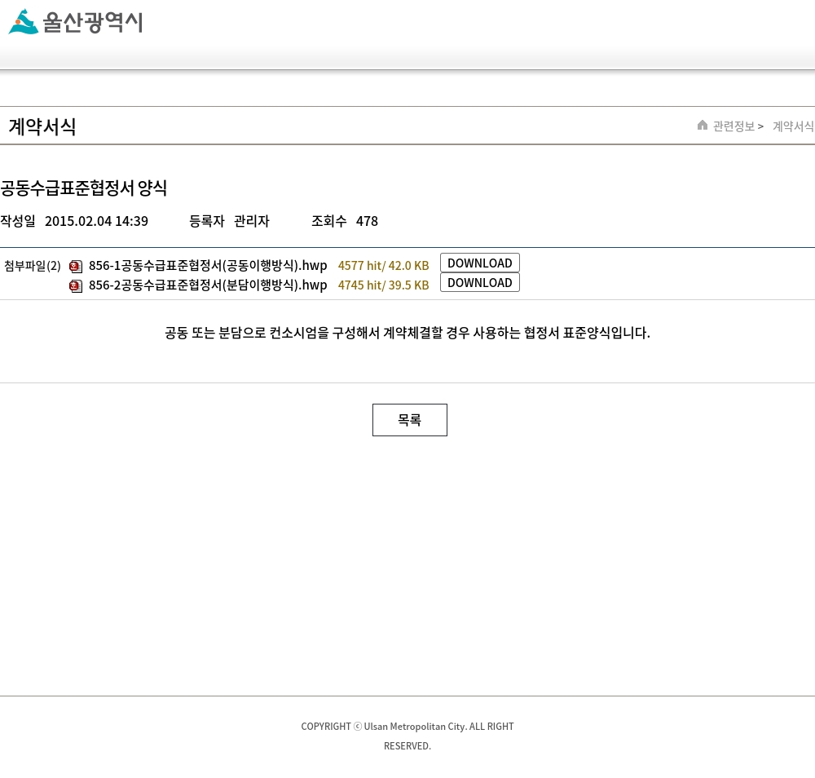Open the 856-2공동수급표준협정서(분담이행방식).hwp file link
The height and width of the screenshot is (778, 815).
pos(208,285)
